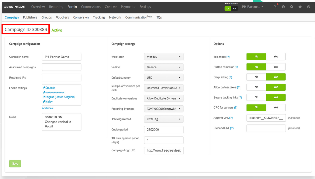Viewport: 315px width, 179px height.
Task: Set Secure tracking links to No
Action: [256, 97]
